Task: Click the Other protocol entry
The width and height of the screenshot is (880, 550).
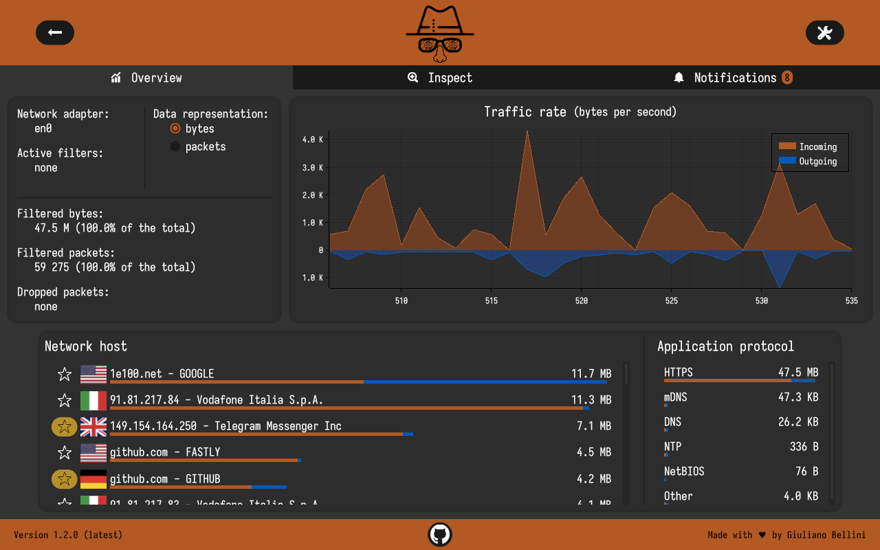Action: click(x=741, y=496)
